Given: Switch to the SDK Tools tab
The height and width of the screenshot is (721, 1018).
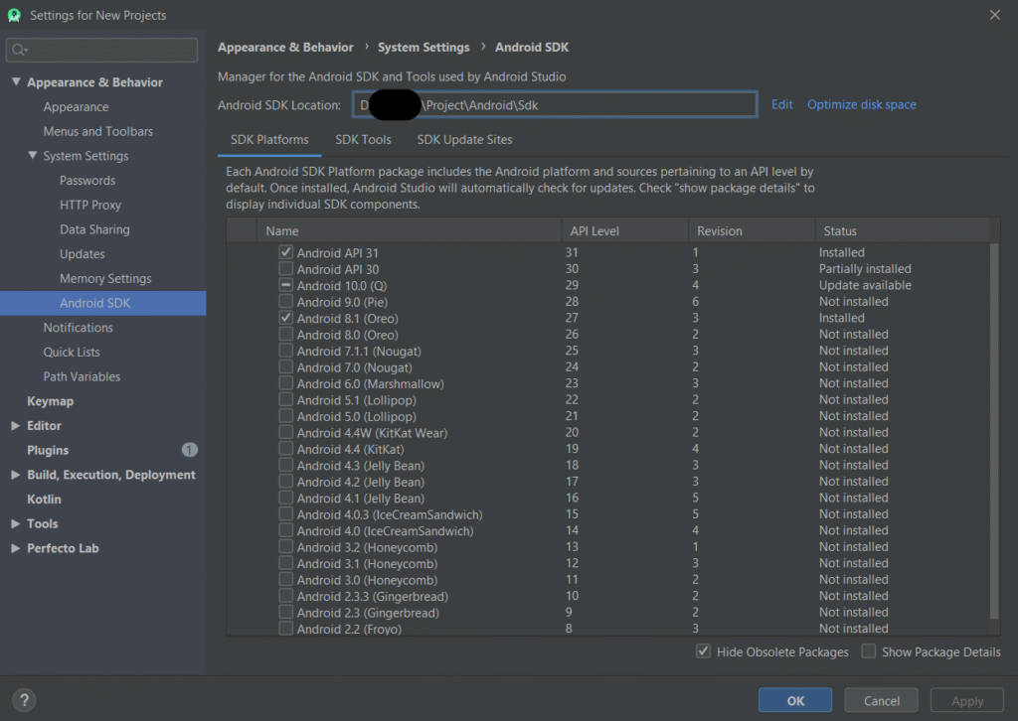Looking at the screenshot, I should click(363, 140).
